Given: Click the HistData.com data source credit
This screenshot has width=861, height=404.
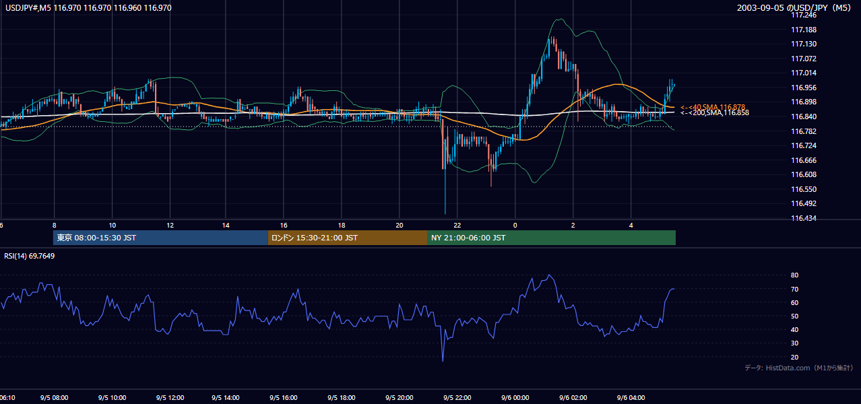Looking at the screenshot, I should [x=798, y=368].
